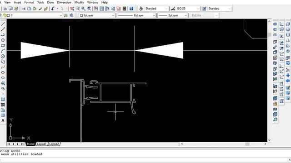Jump to last layout tab arrow
This screenshot has height=163, width=291.
(22, 144)
